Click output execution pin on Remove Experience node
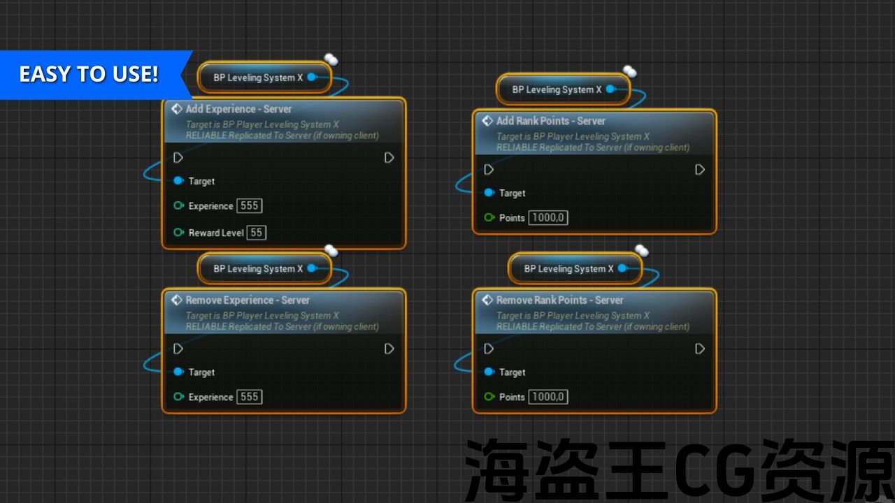The image size is (895, 503). tap(389, 349)
